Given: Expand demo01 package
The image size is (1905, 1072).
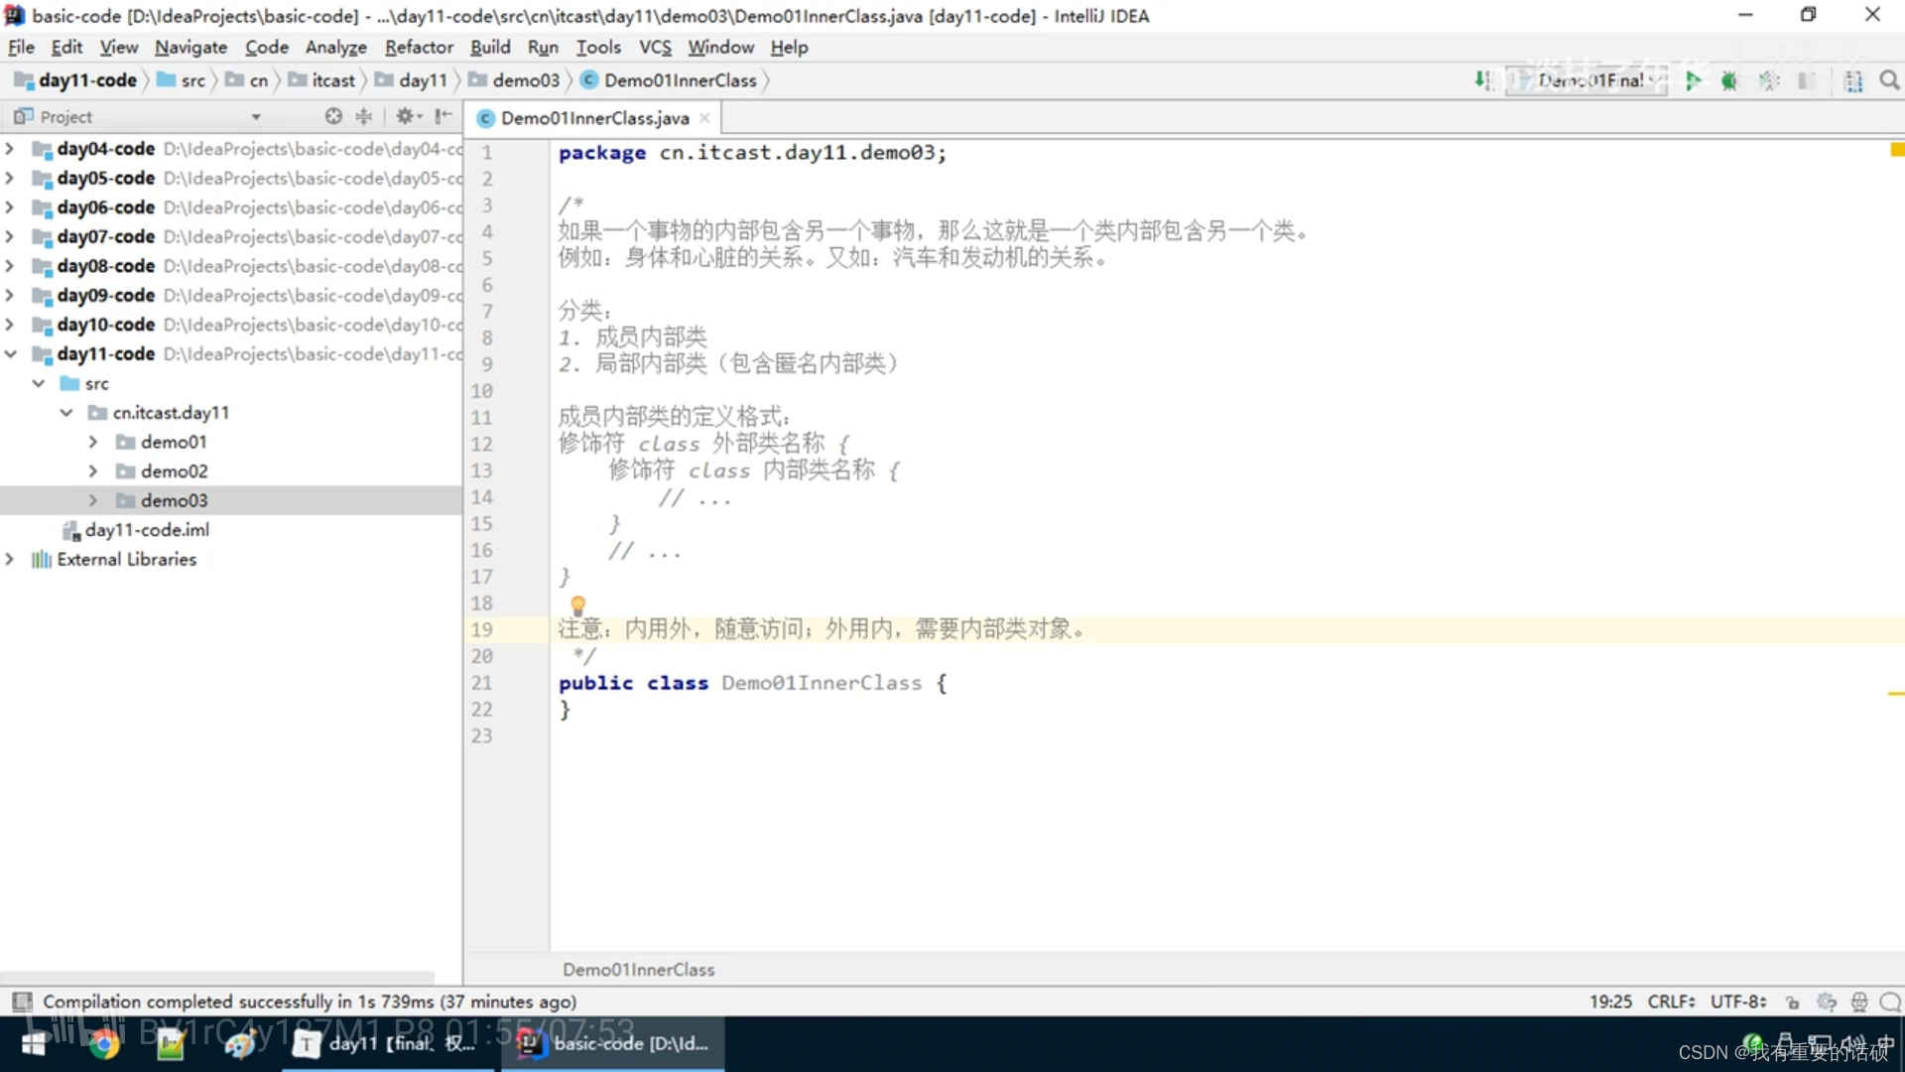Looking at the screenshot, I should pyautogui.click(x=93, y=442).
